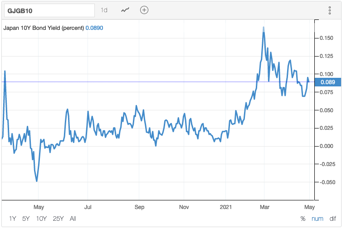Show the 25Y time range
Viewport: 342px width, 228px height.
58,218
